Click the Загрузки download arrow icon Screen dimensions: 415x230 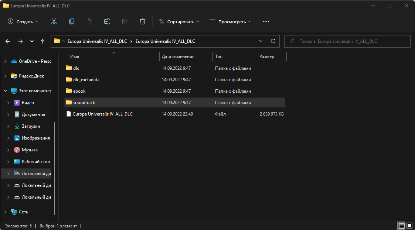coord(17,126)
